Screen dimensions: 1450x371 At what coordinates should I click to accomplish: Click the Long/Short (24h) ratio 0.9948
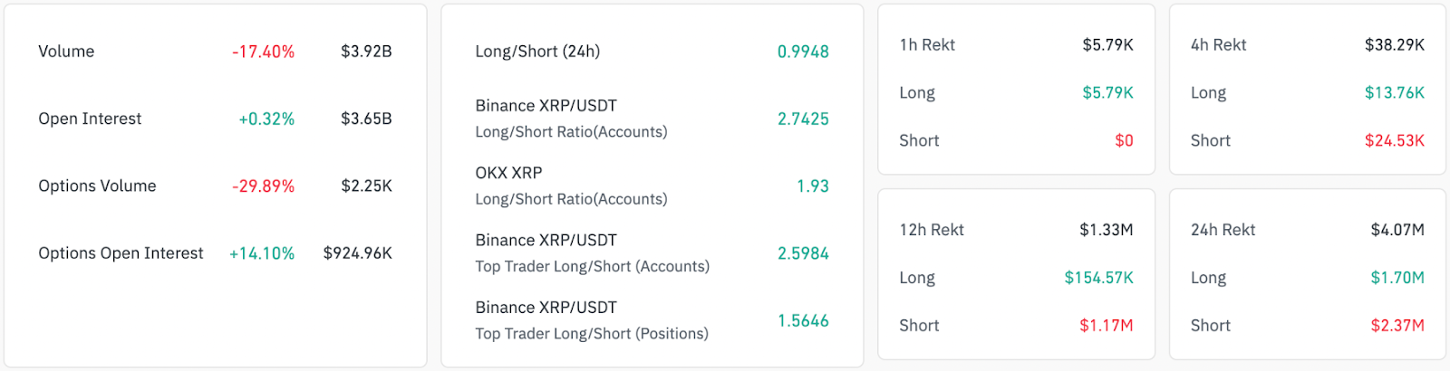coord(803,52)
